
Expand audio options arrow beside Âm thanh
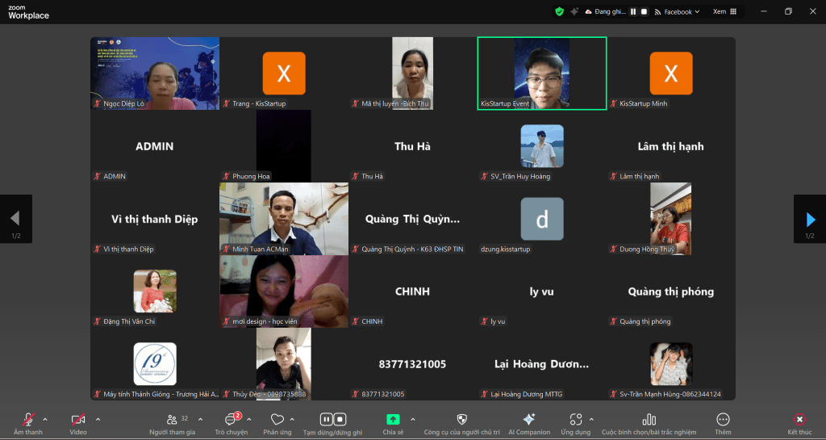pyautogui.click(x=45, y=419)
